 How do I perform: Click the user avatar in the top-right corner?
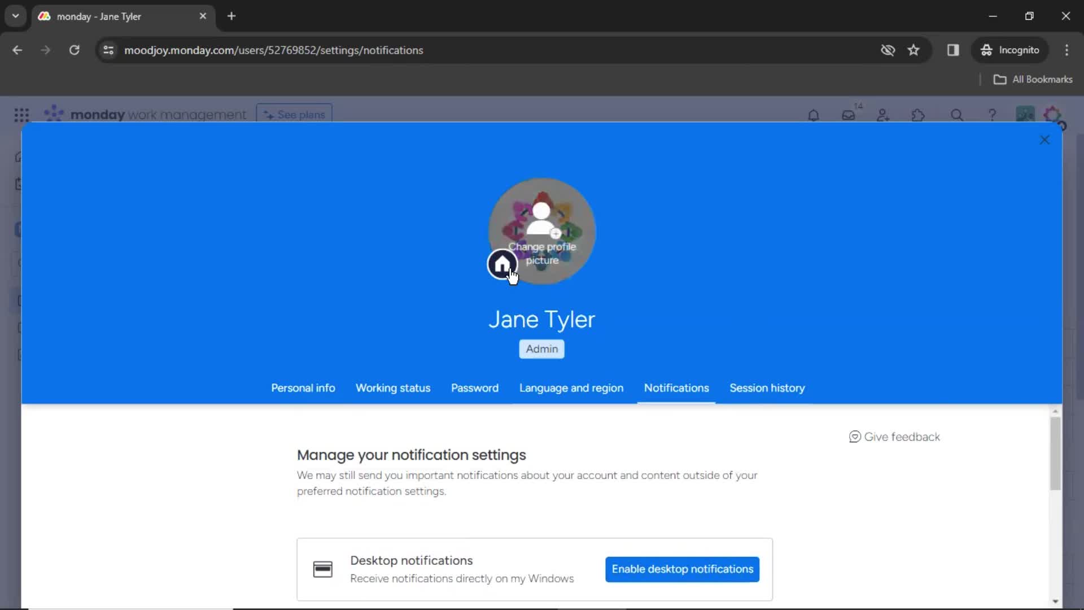coord(1053,116)
